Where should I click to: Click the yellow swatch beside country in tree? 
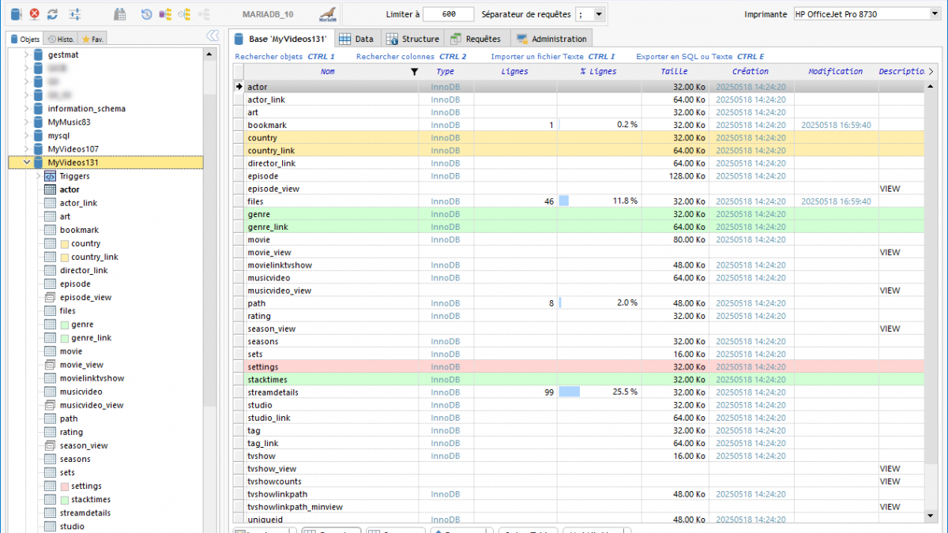(65, 244)
